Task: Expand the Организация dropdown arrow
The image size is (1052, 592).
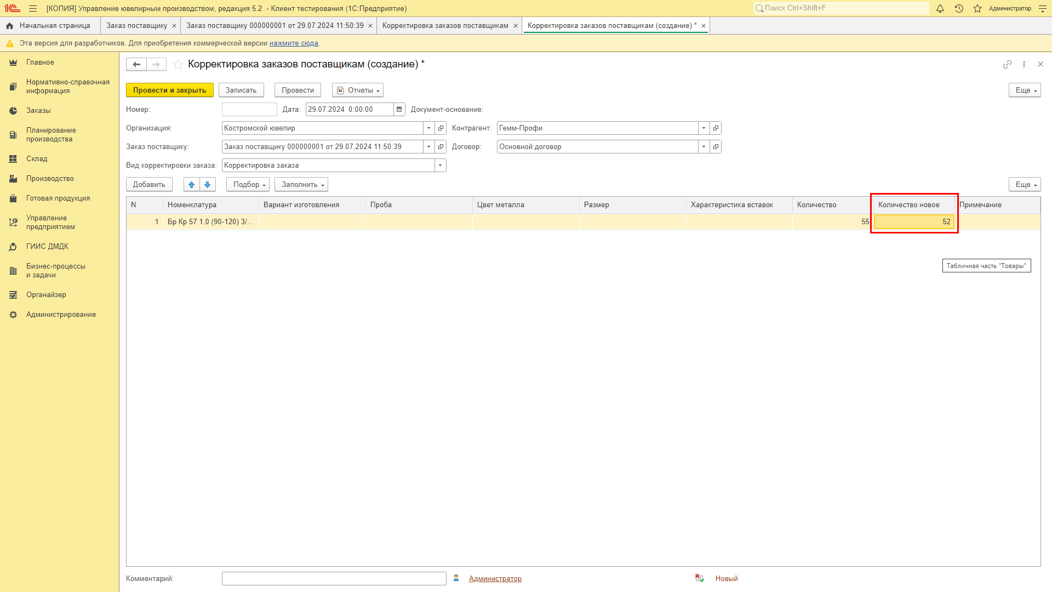Action: click(x=429, y=128)
